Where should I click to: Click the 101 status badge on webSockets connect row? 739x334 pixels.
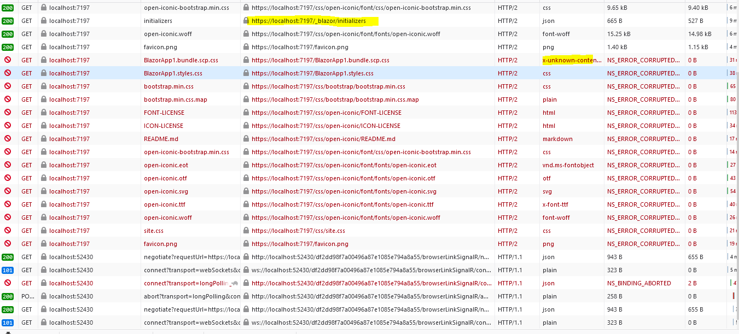click(8, 269)
